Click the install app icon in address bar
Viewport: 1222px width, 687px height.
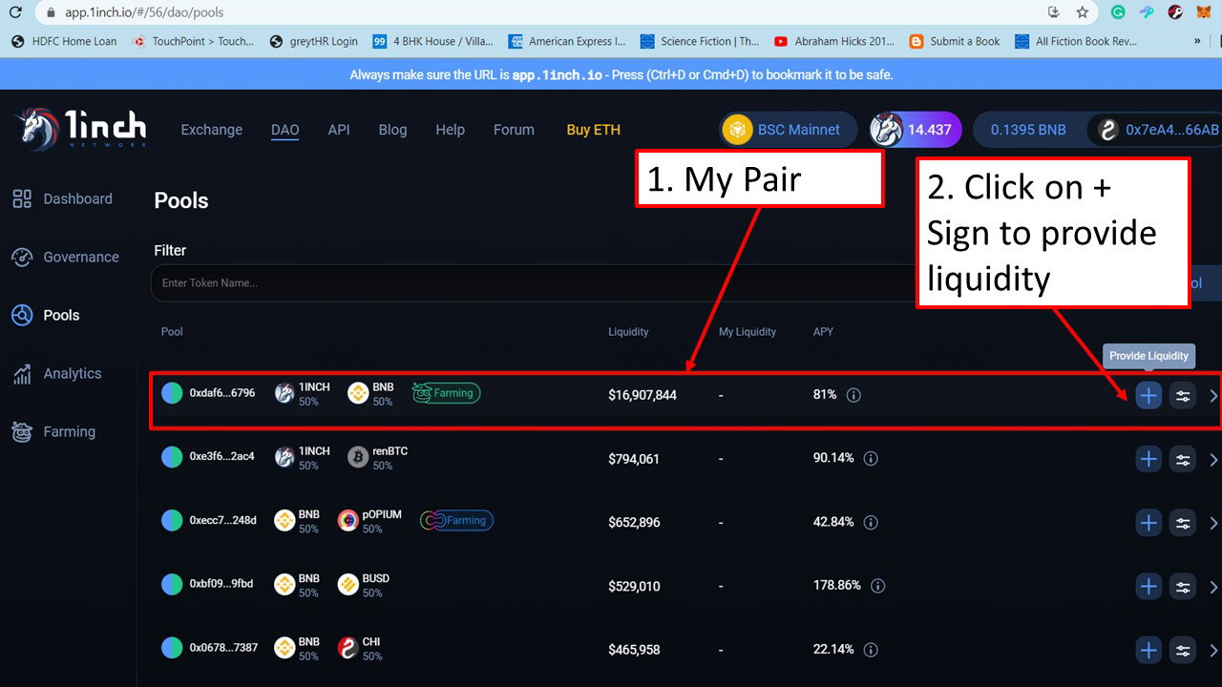pyautogui.click(x=1054, y=12)
